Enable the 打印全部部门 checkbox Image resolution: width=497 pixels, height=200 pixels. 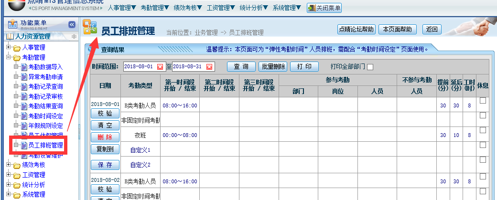click(x=370, y=67)
